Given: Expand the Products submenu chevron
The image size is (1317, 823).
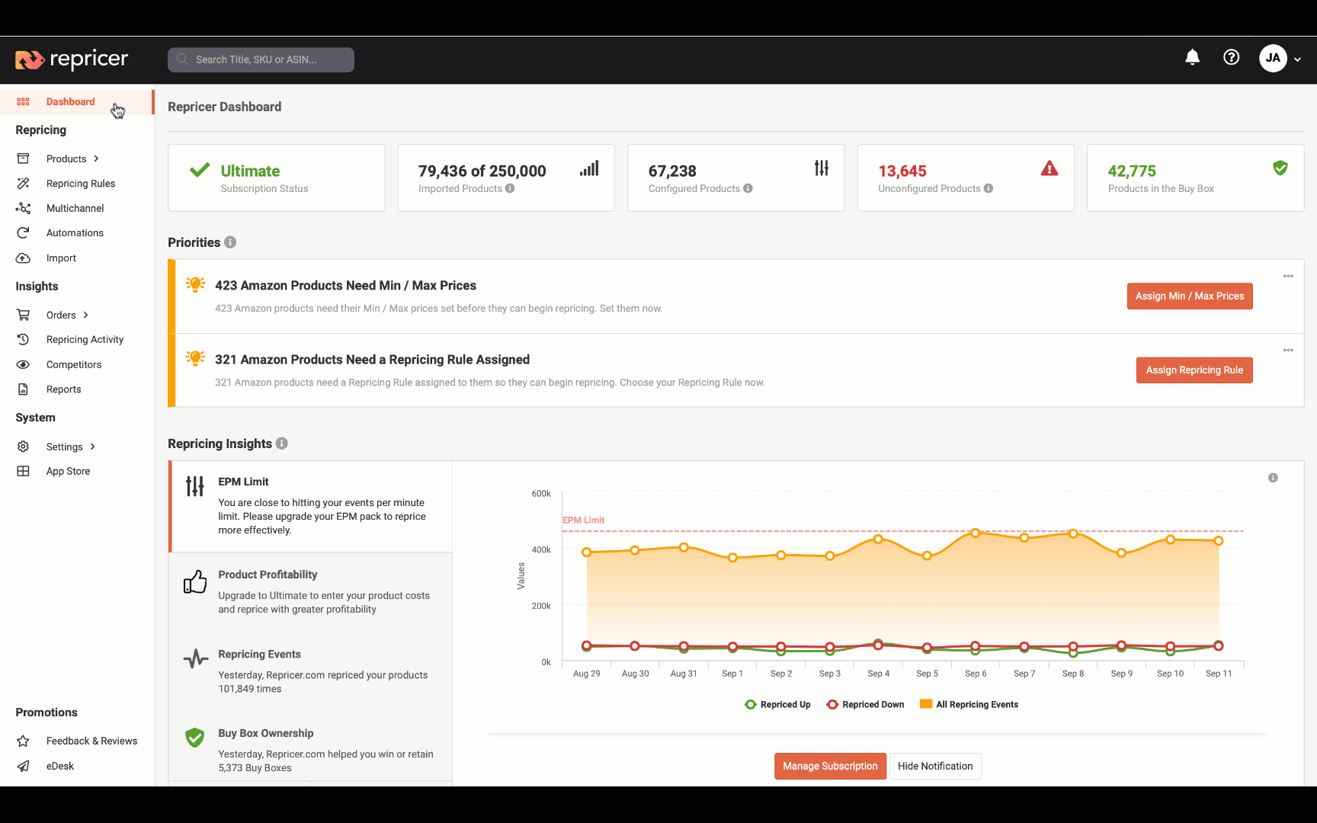Looking at the screenshot, I should point(96,159).
